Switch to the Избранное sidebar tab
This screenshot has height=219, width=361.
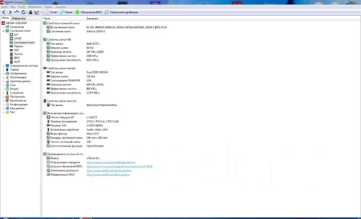click(18, 18)
